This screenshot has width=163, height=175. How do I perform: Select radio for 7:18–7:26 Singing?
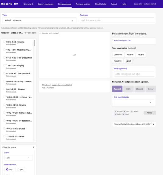[4, 65]
